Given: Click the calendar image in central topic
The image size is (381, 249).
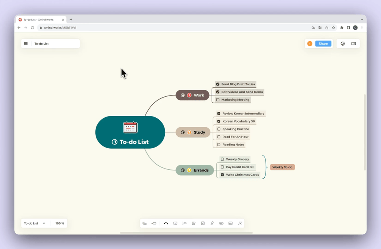Looking at the screenshot, I should 131,127.
